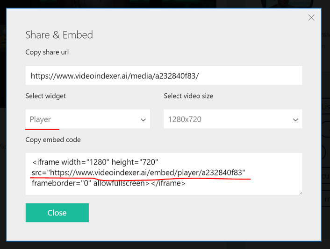Open the video size dropdown showing 1280x720
330x249 pixels.
(233, 119)
